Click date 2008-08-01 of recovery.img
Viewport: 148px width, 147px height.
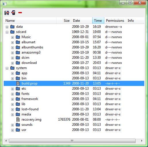80,119
